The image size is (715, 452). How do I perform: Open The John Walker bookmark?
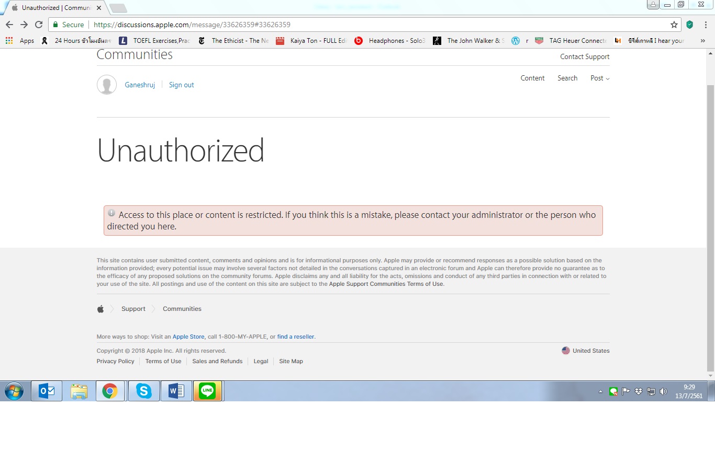tap(468, 41)
